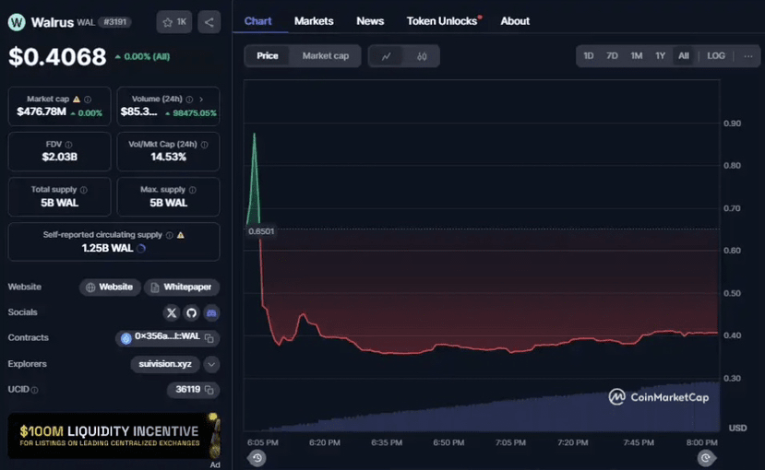Expand the Volume (24h) details arrow
Viewport: 765px width, 470px height.
point(201,99)
